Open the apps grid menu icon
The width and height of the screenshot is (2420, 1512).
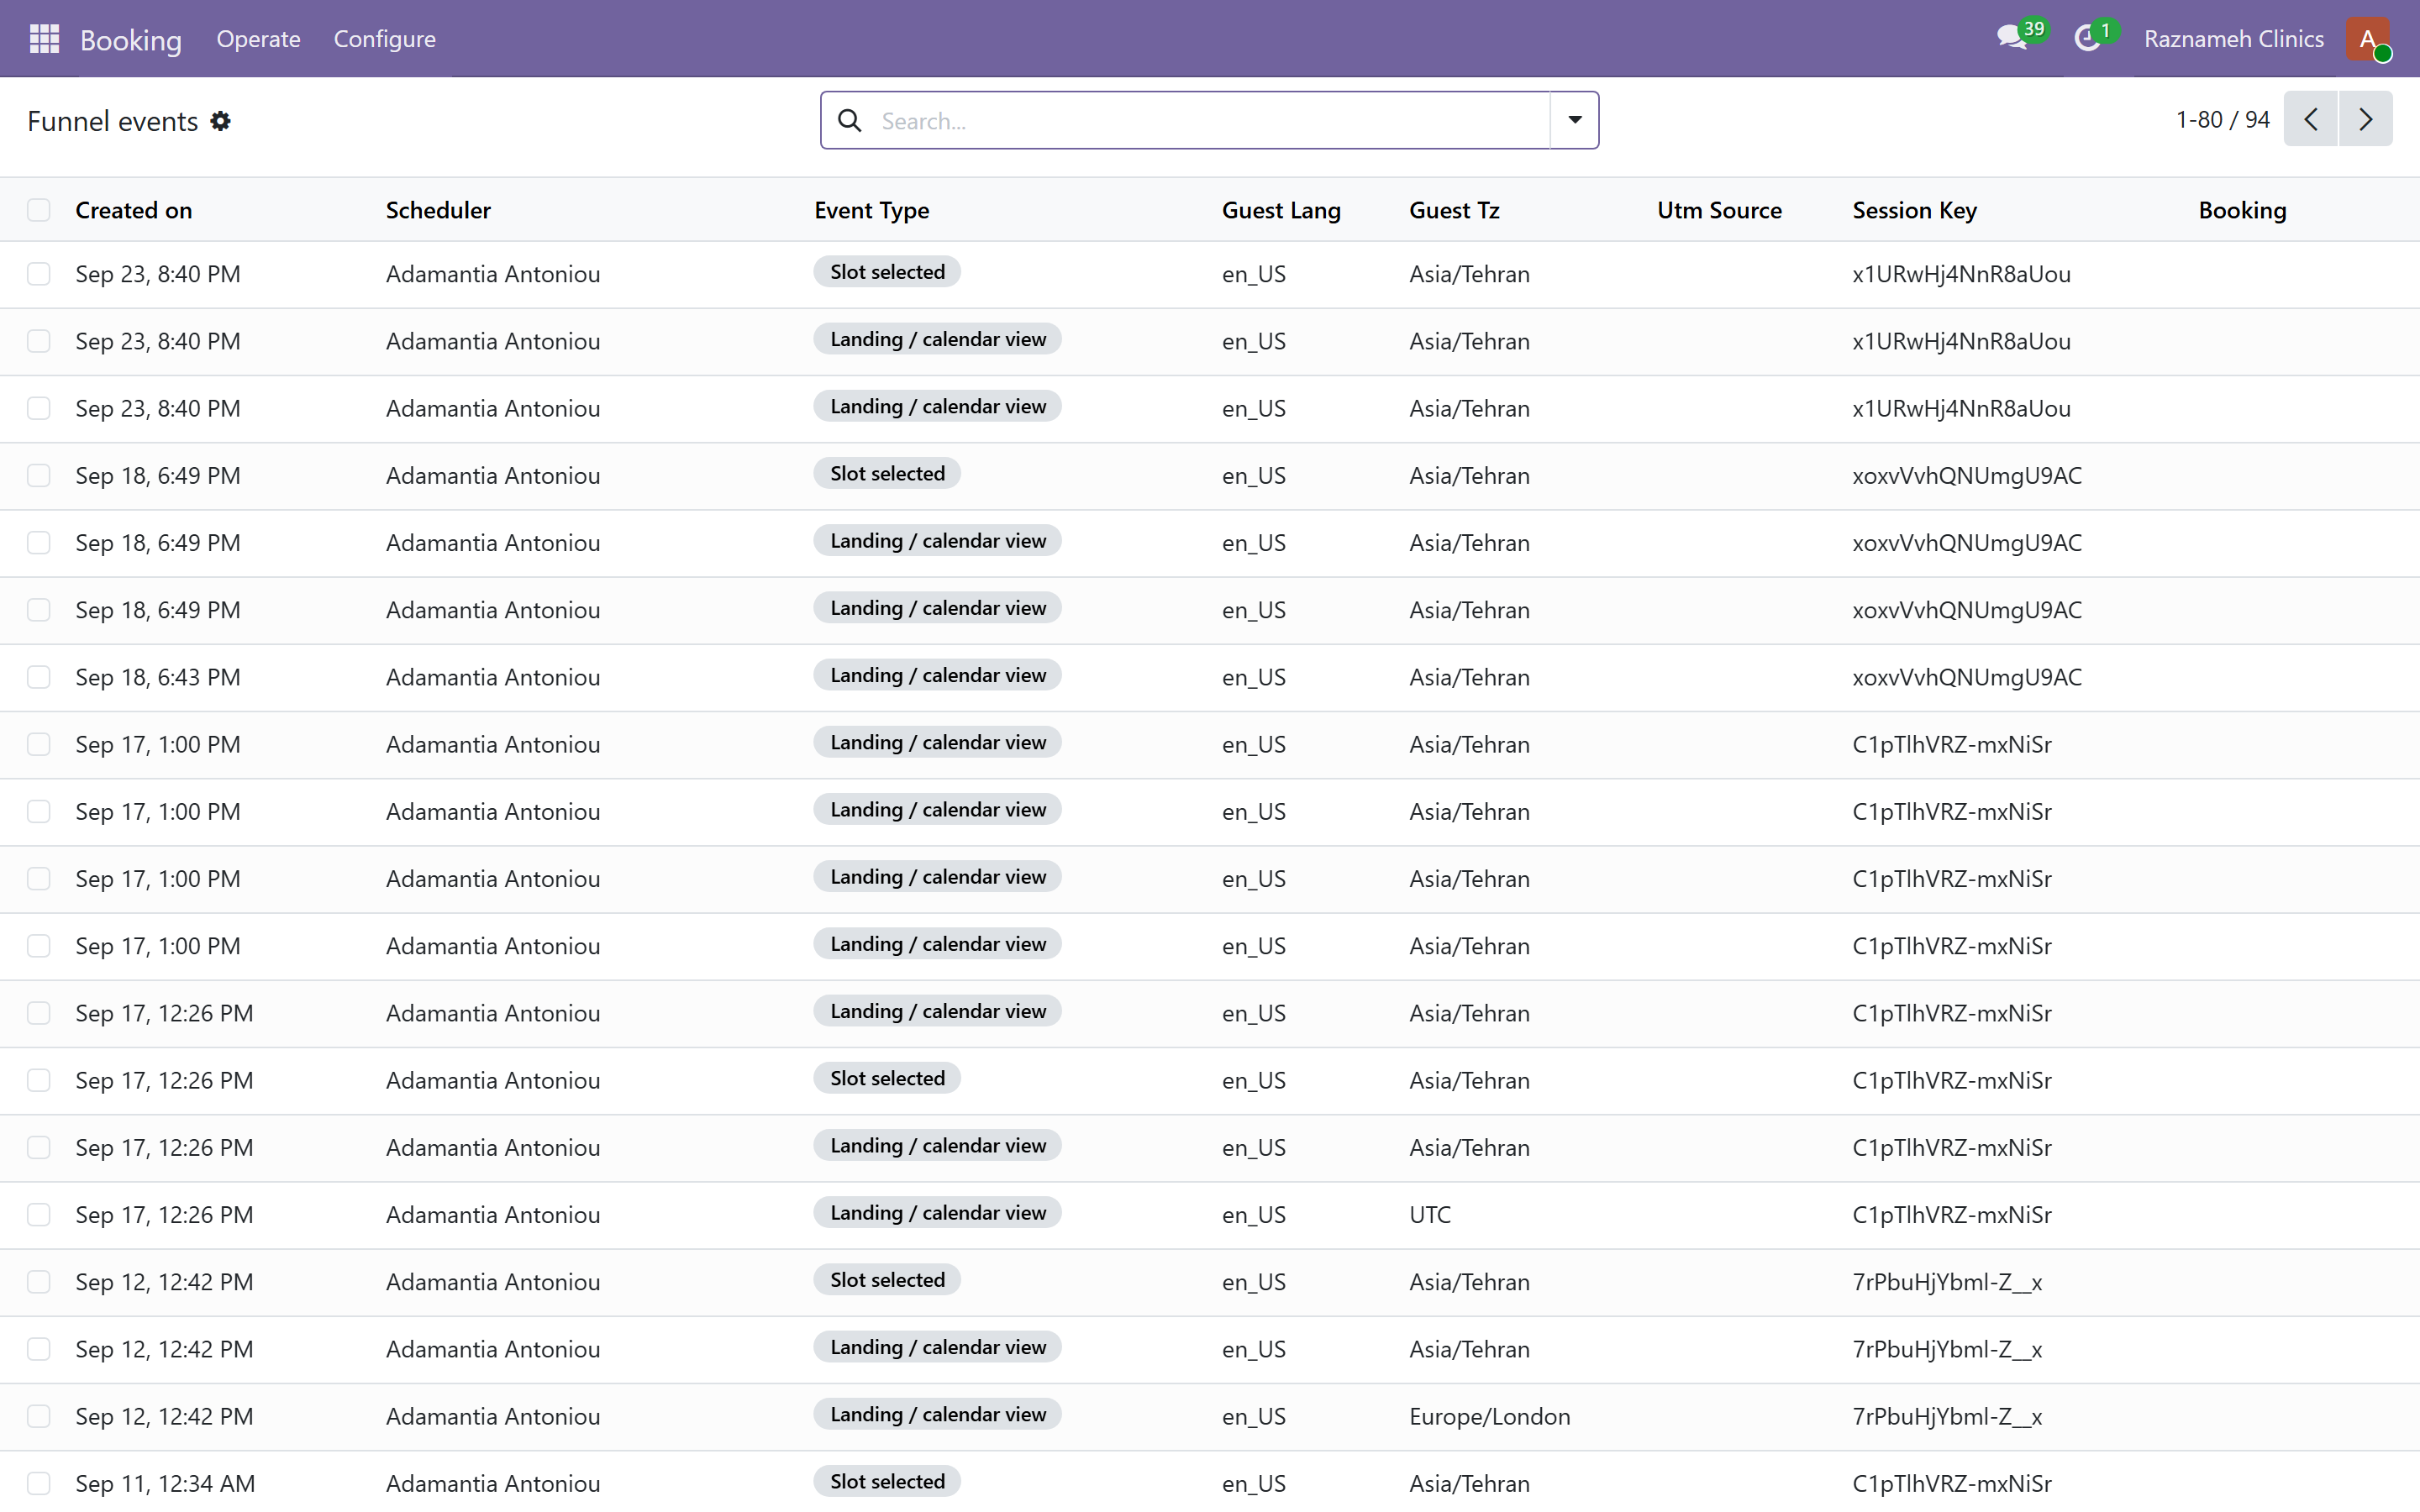(x=44, y=39)
